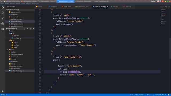Open the Déboguer menu

28,4
